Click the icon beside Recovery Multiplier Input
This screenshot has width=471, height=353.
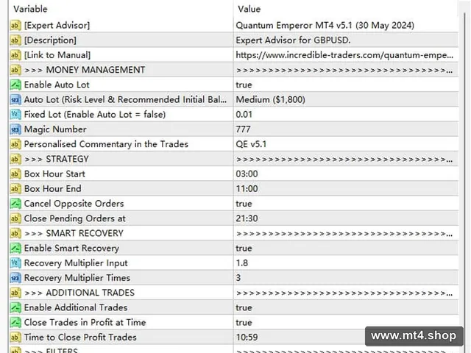tap(15, 263)
